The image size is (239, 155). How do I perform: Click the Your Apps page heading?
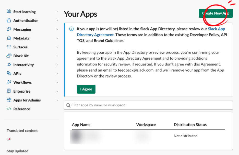80,14
